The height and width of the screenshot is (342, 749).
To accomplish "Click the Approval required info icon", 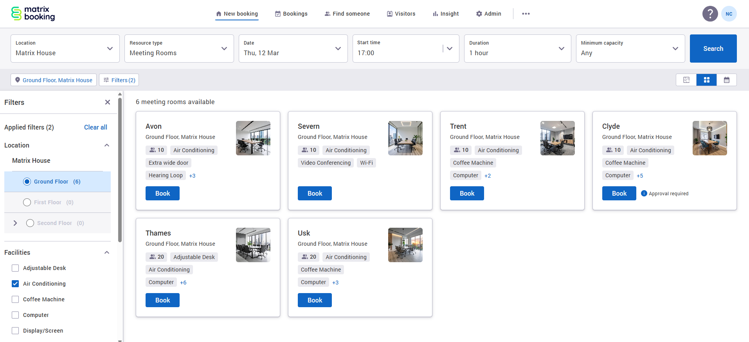I will [x=644, y=193].
